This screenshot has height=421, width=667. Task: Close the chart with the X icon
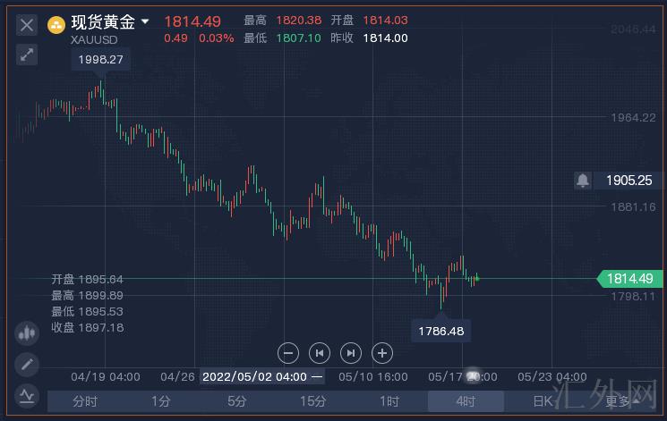[x=27, y=25]
